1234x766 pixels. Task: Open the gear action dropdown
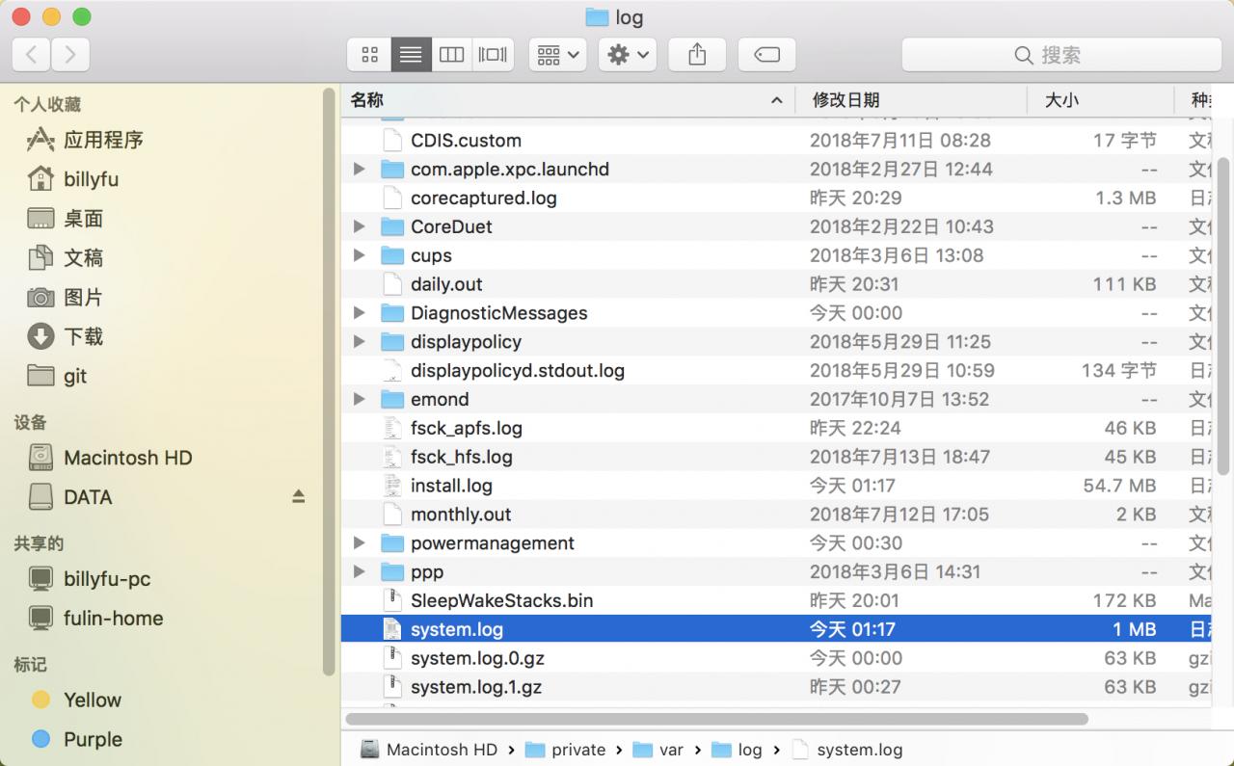(x=627, y=54)
